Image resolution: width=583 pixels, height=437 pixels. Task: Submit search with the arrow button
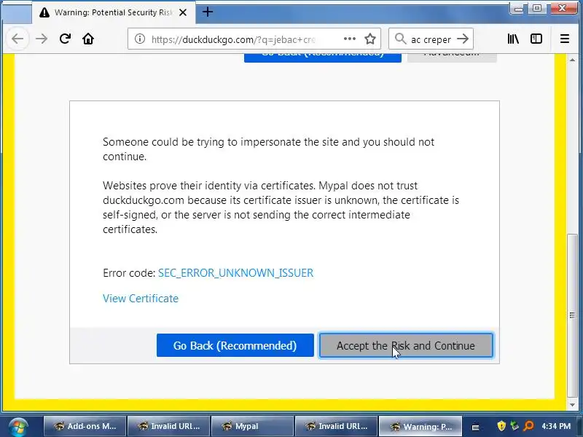point(463,39)
